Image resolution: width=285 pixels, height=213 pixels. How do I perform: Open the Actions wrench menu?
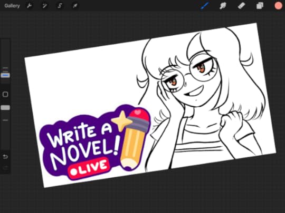tap(29, 6)
